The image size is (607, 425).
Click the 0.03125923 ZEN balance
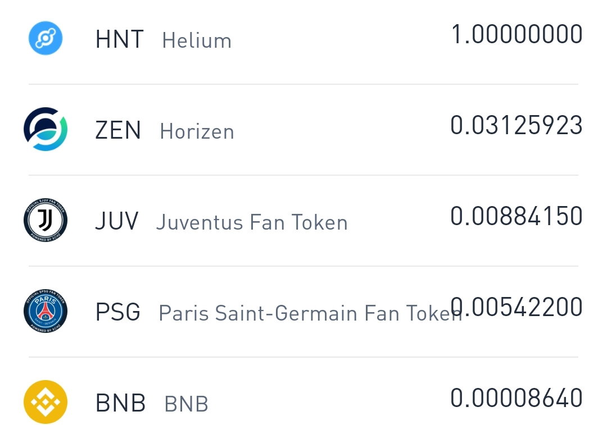pos(517,125)
